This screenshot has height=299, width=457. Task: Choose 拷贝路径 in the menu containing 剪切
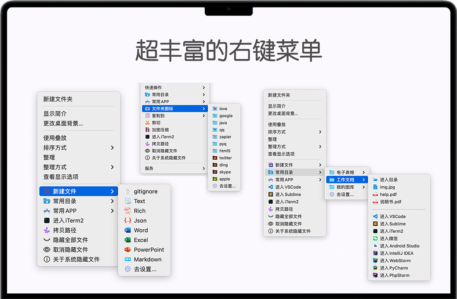175,144
